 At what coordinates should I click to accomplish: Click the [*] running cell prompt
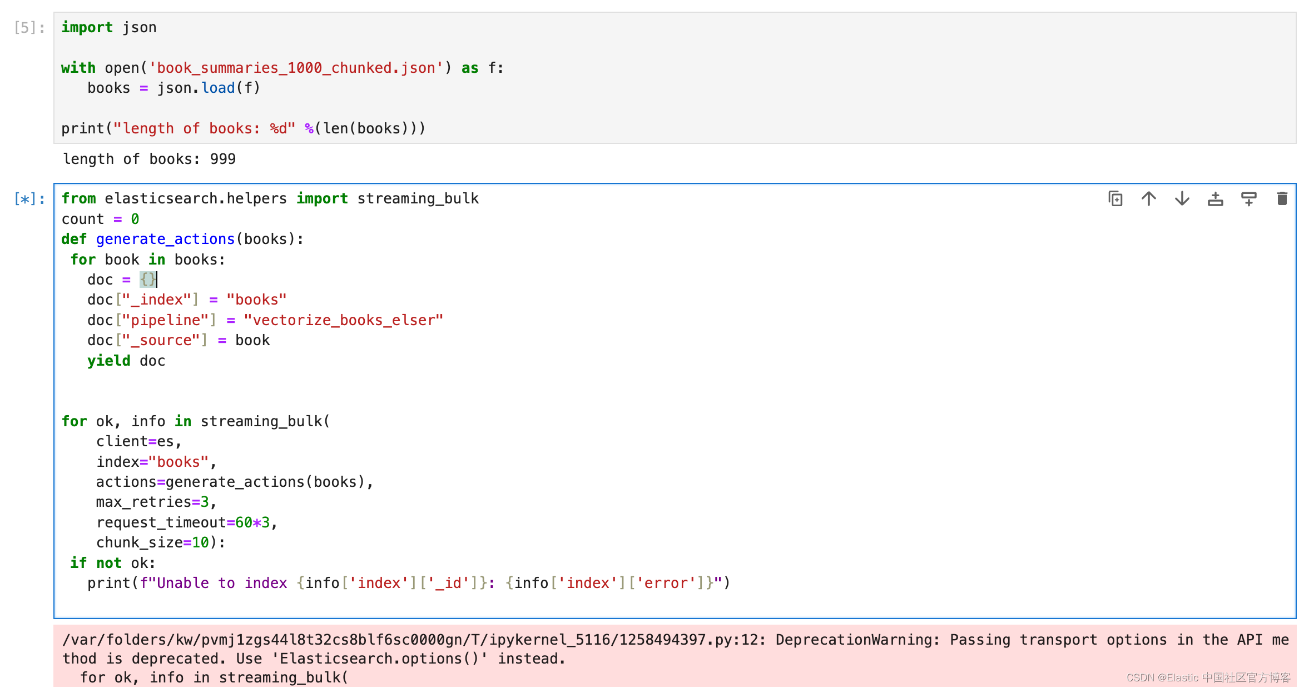point(29,199)
